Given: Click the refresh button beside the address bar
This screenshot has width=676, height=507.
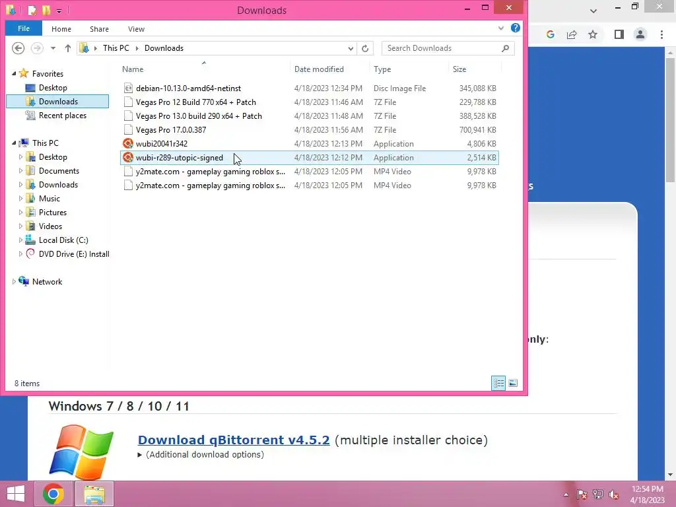Looking at the screenshot, I should [x=365, y=48].
